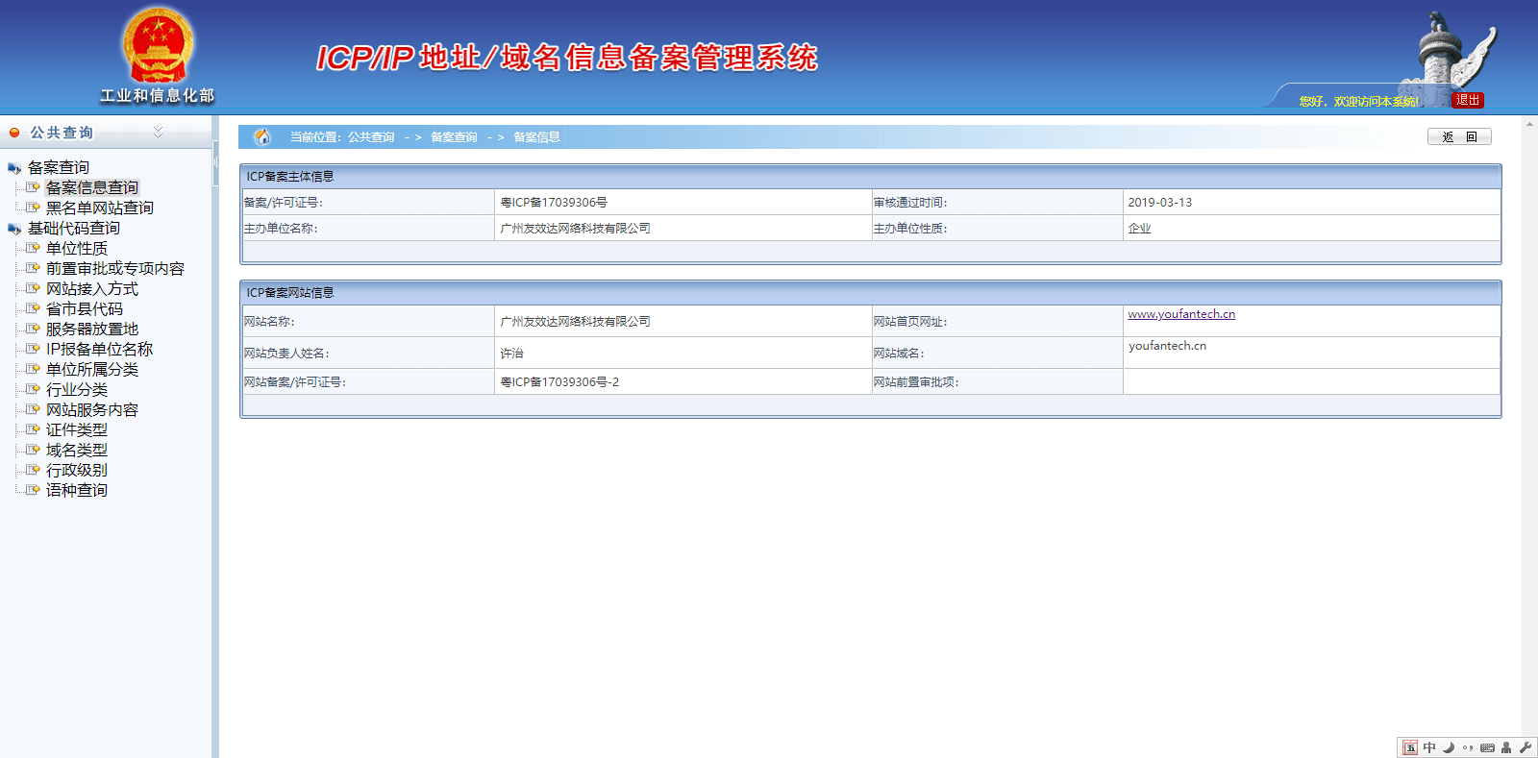Collapse the 基础代码查询 tree folder
Viewport: 1538px width, 758px height.
[14, 229]
